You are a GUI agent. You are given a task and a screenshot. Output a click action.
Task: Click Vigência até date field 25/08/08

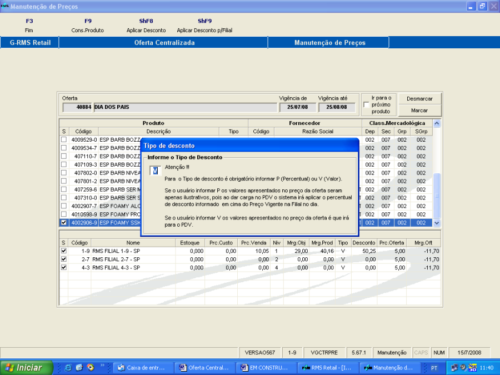(337, 107)
